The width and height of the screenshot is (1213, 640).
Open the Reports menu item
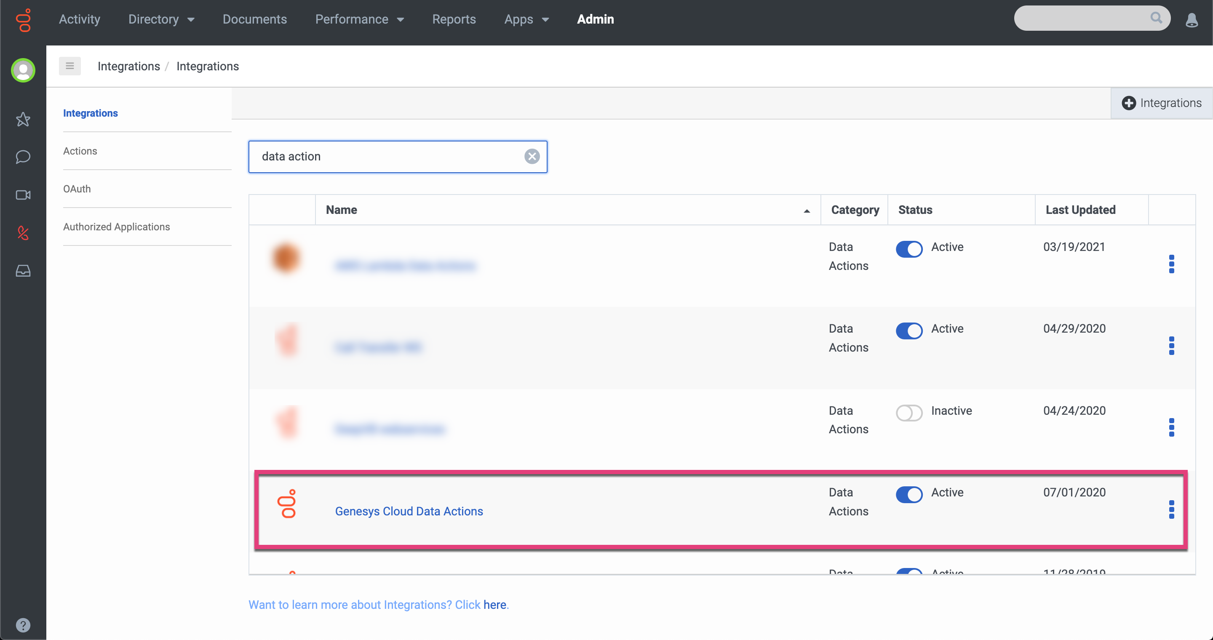[x=454, y=19]
